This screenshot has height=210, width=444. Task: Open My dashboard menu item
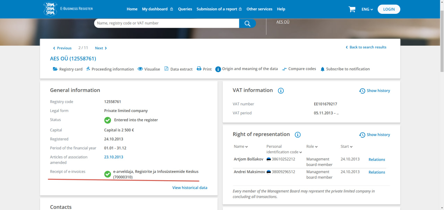coord(155,9)
